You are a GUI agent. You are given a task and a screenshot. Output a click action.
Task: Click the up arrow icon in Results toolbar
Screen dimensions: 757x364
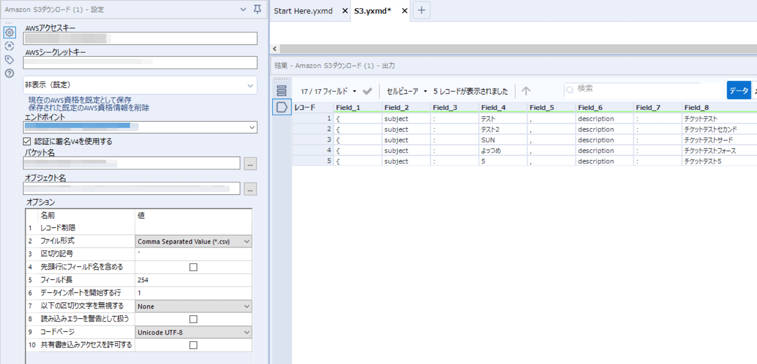pos(526,91)
